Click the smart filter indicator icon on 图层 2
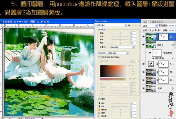The width and height of the screenshot is (176, 119). [173, 45]
